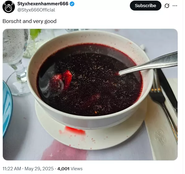185x174 pixels.
Task: Click the water glass in the photo
Action: pos(15,62)
